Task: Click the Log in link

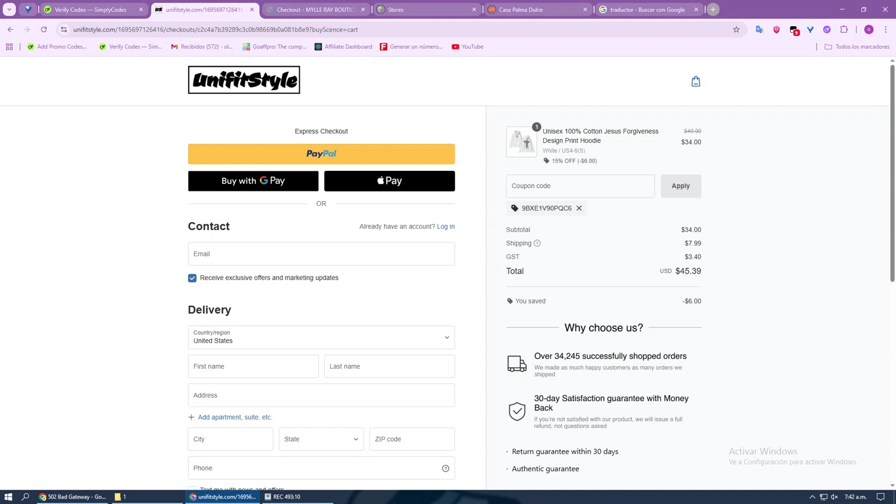Action: click(x=446, y=227)
